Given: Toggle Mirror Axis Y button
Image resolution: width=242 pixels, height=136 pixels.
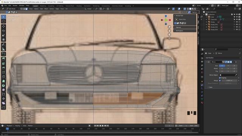Looking at the screenshot, I should pos(228,66).
